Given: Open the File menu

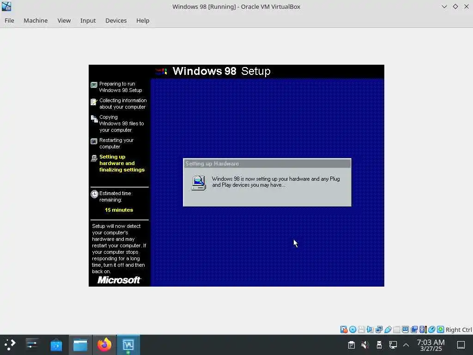Looking at the screenshot, I should 9,20.
